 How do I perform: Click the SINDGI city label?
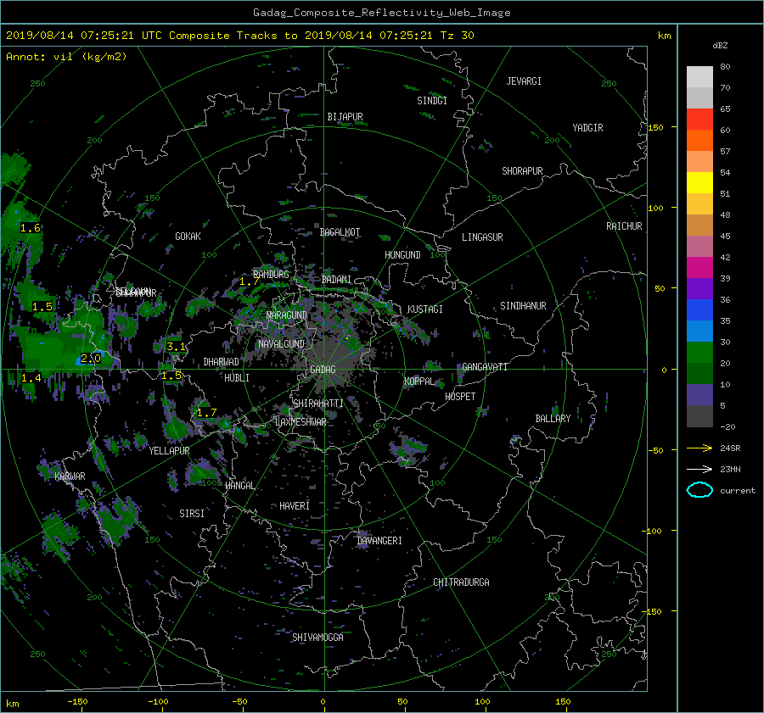click(x=432, y=101)
